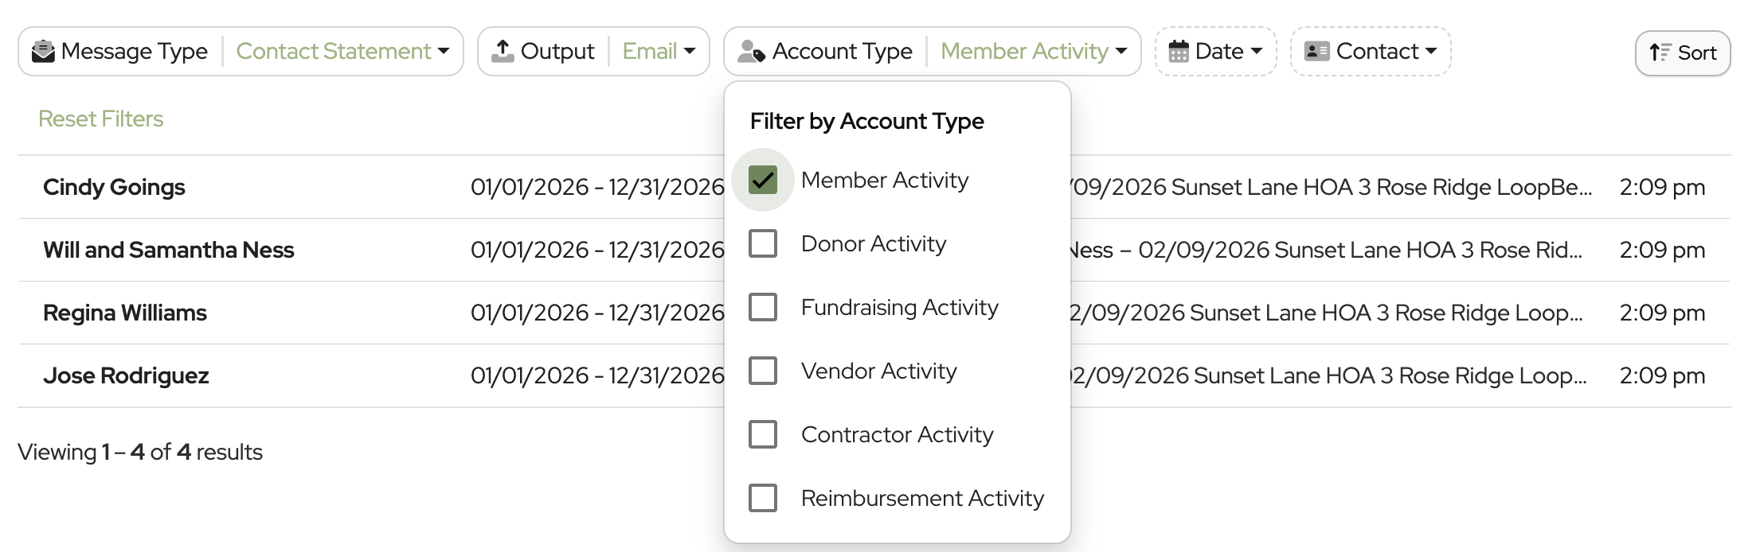
Task: Uncheck the Member Activity checkbox
Action: coord(763,180)
